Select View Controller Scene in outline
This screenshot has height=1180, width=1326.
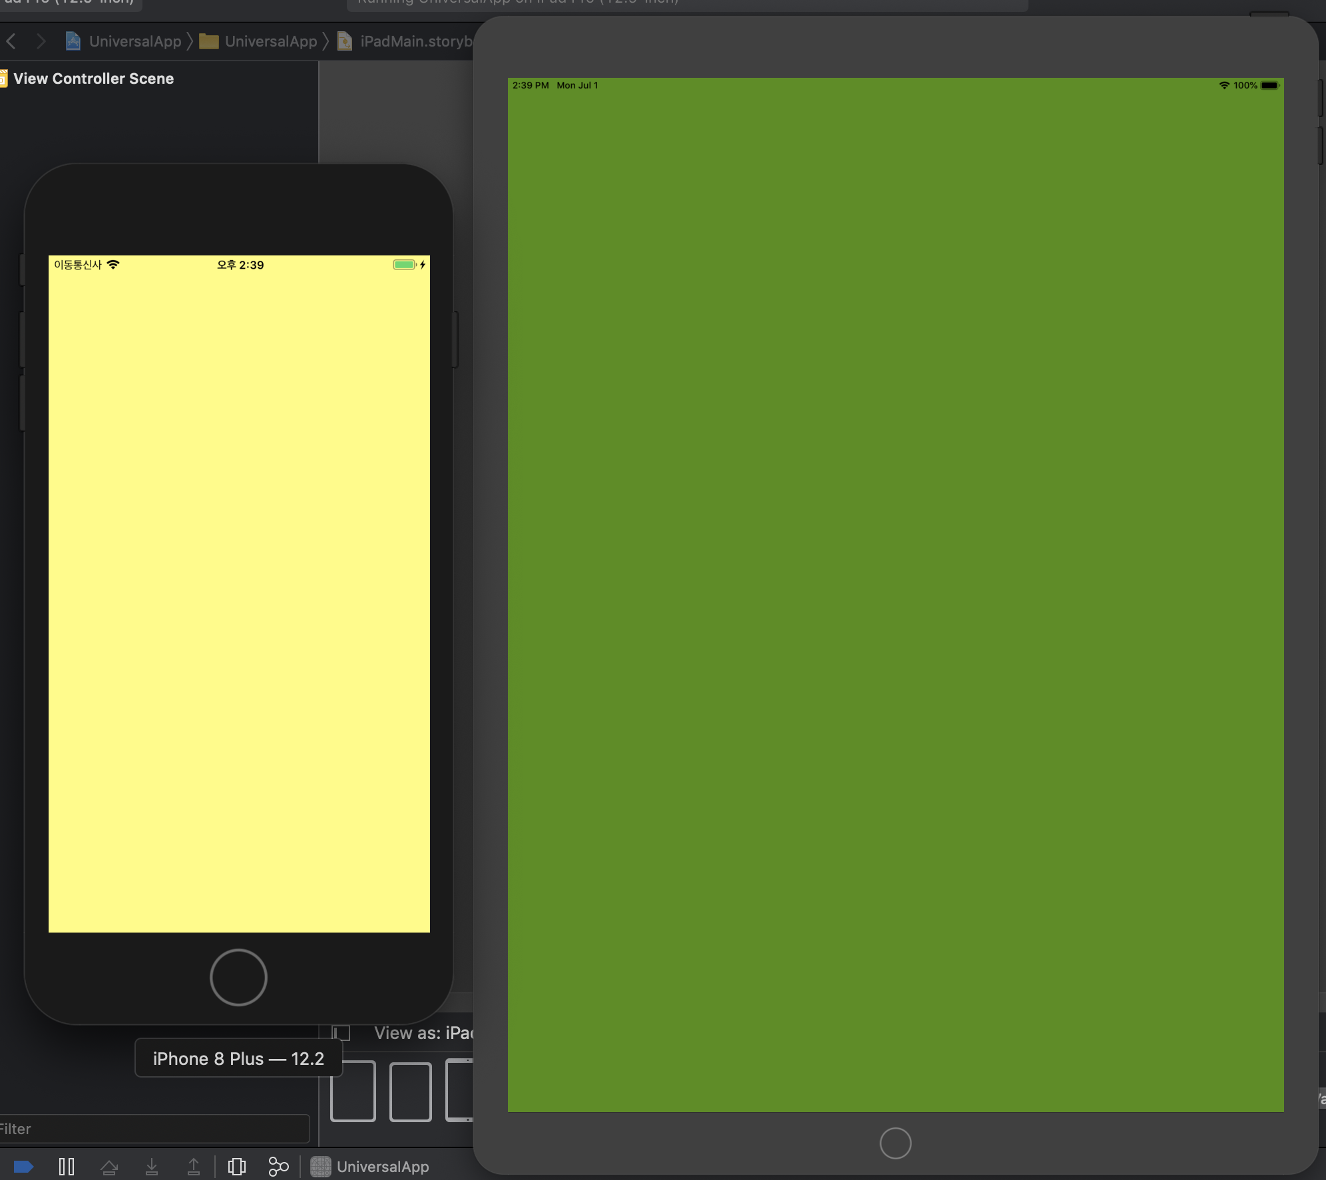pos(93,78)
